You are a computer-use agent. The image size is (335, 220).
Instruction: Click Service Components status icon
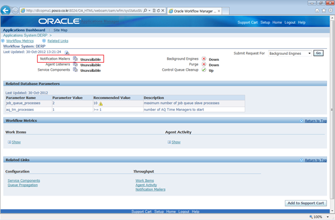tap(75, 69)
